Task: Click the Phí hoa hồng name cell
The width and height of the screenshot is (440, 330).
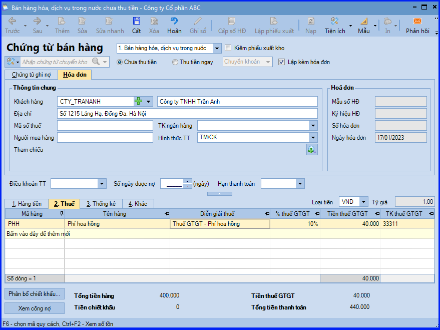Action: click(117, 224)
